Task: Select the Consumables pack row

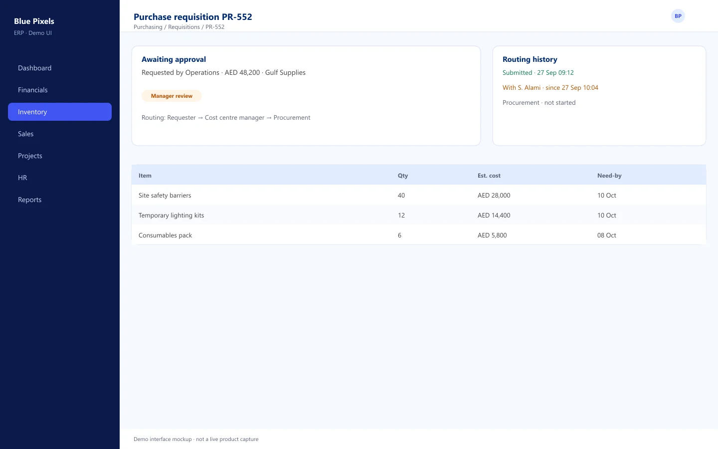Action: pyautogui.click(x=419, y=235)
